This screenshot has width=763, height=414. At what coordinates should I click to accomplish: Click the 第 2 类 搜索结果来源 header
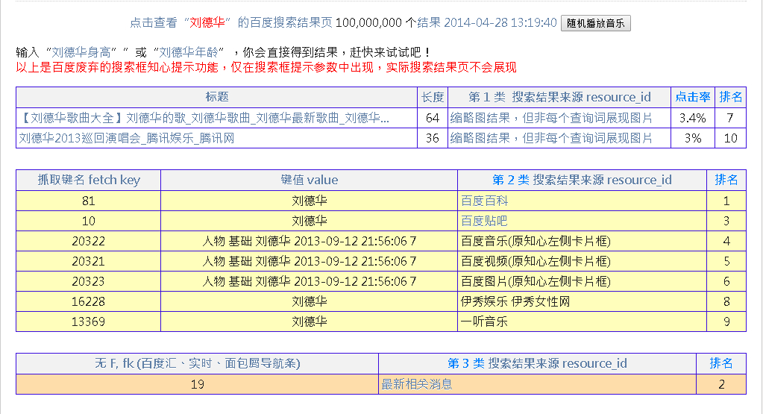(x=582, y=180)
